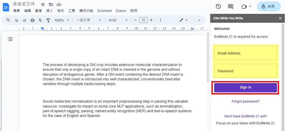Screen dimensions: 285x131
Task: Open the more toolbar options menu
Action: pos(160,20)
